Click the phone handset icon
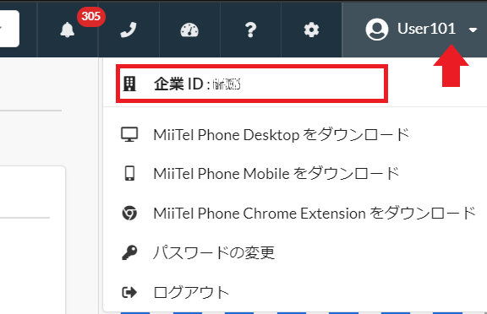 click(129, 30)
